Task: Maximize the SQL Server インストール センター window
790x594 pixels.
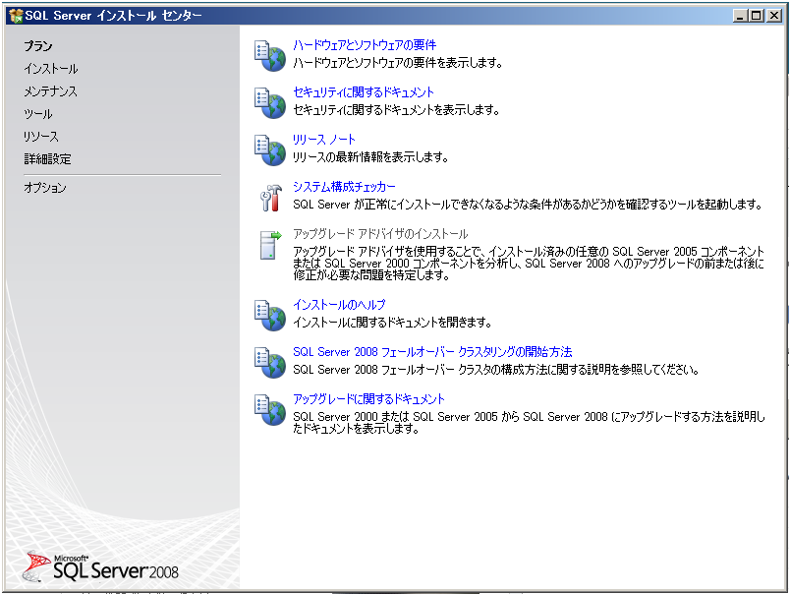Action: click(x=757, y=16)
